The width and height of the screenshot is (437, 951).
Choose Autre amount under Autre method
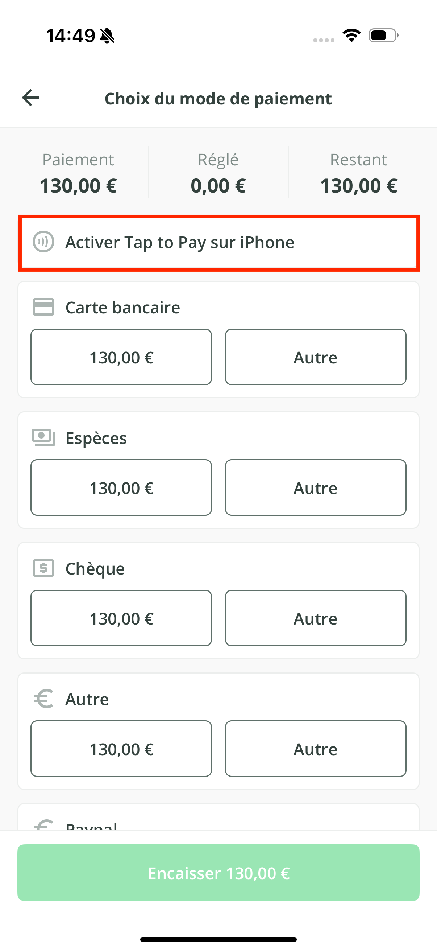[x=315, y=749]
